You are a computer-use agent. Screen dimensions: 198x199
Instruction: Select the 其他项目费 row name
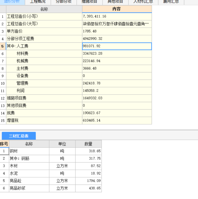(x=44, y=106)
